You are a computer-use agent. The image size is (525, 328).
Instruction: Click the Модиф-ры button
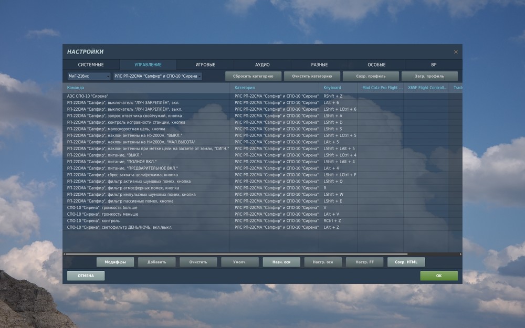click(x=115, y=262)
